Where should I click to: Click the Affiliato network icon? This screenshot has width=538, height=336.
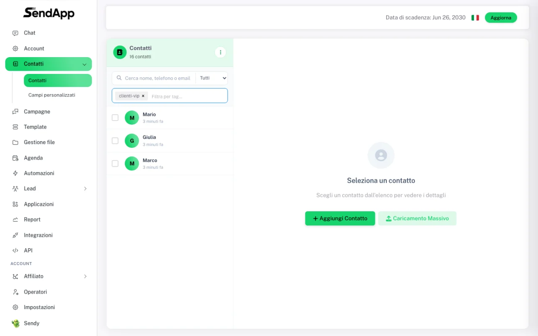coord(16,276)
